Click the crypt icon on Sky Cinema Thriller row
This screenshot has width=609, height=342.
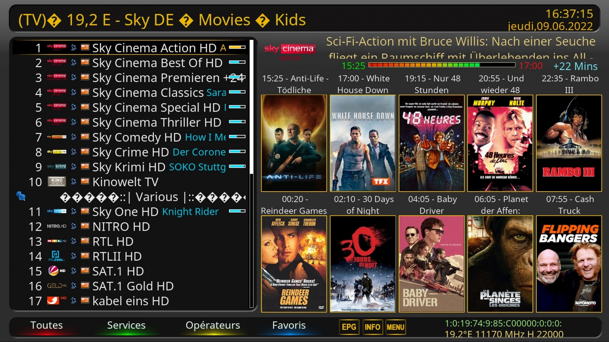[x=85, y=122]
